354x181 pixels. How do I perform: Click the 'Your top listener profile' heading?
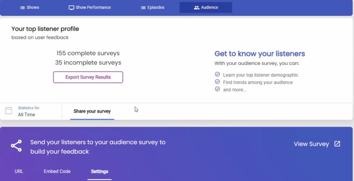(45, 29)
